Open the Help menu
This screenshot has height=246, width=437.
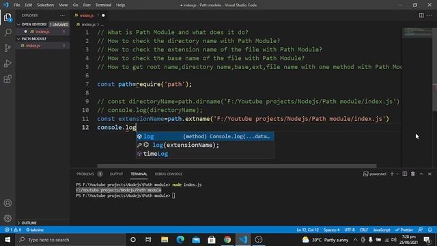tap(120, 5)
